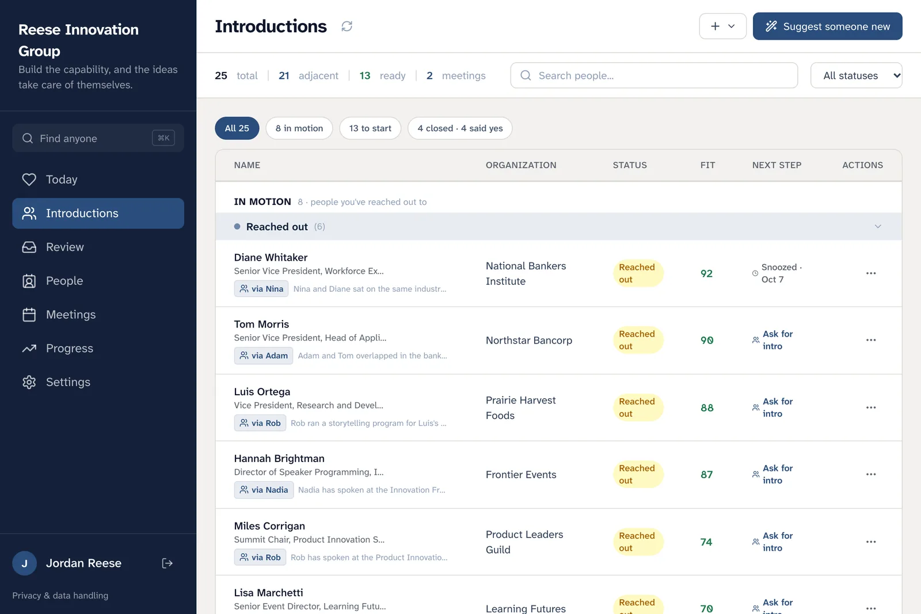Viewport: 921px width, 614px height.
Task: Open the actions menu for Tom Morris
Action: [x=871, y=340]
